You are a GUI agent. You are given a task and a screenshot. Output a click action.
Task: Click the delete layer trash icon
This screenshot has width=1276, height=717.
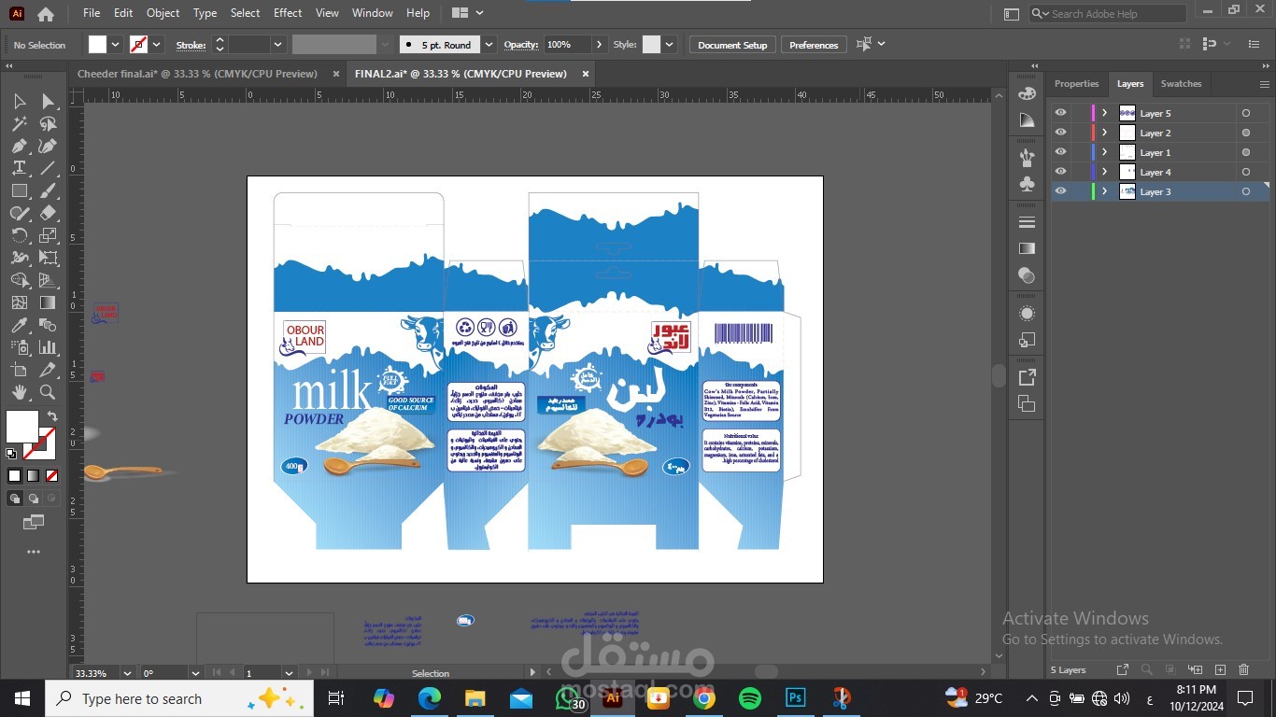1243,669
